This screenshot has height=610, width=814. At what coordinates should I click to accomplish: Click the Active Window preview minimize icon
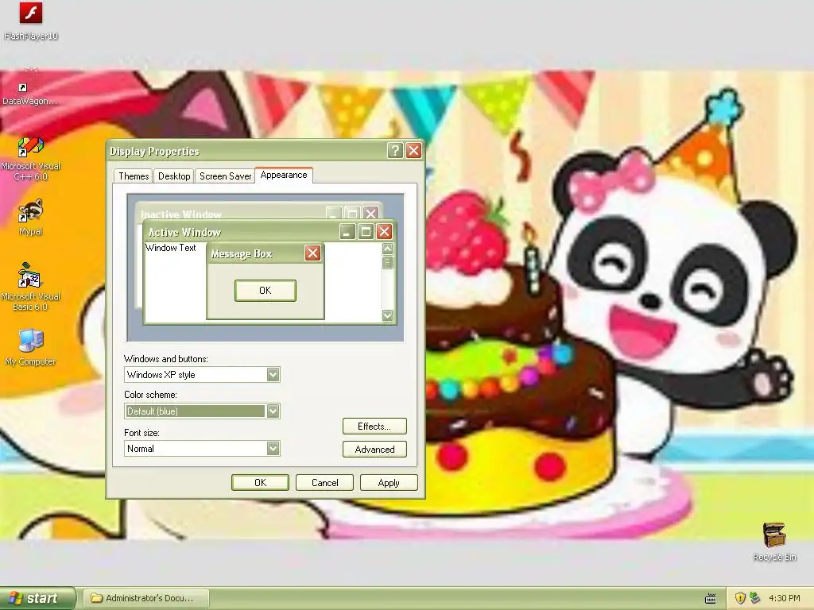point(347,231)
